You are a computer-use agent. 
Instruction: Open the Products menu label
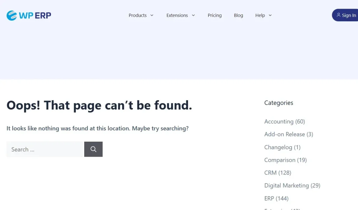tap(137, 15)
